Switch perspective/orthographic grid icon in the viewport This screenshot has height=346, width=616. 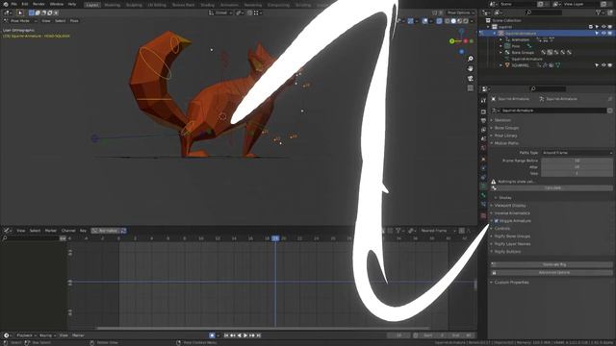coord(471,88)
